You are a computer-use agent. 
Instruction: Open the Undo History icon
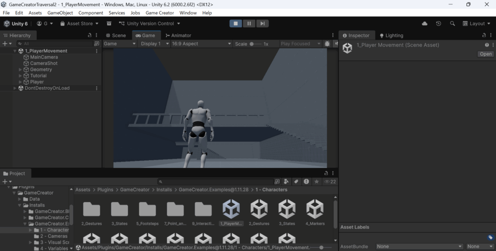point(438,23)
